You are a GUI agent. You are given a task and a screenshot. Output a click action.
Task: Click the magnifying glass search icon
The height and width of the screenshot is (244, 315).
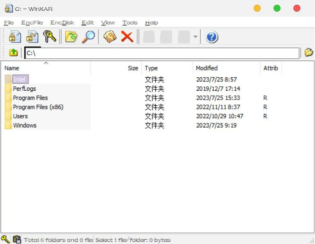pyautogui.click(x=88, y=37)
